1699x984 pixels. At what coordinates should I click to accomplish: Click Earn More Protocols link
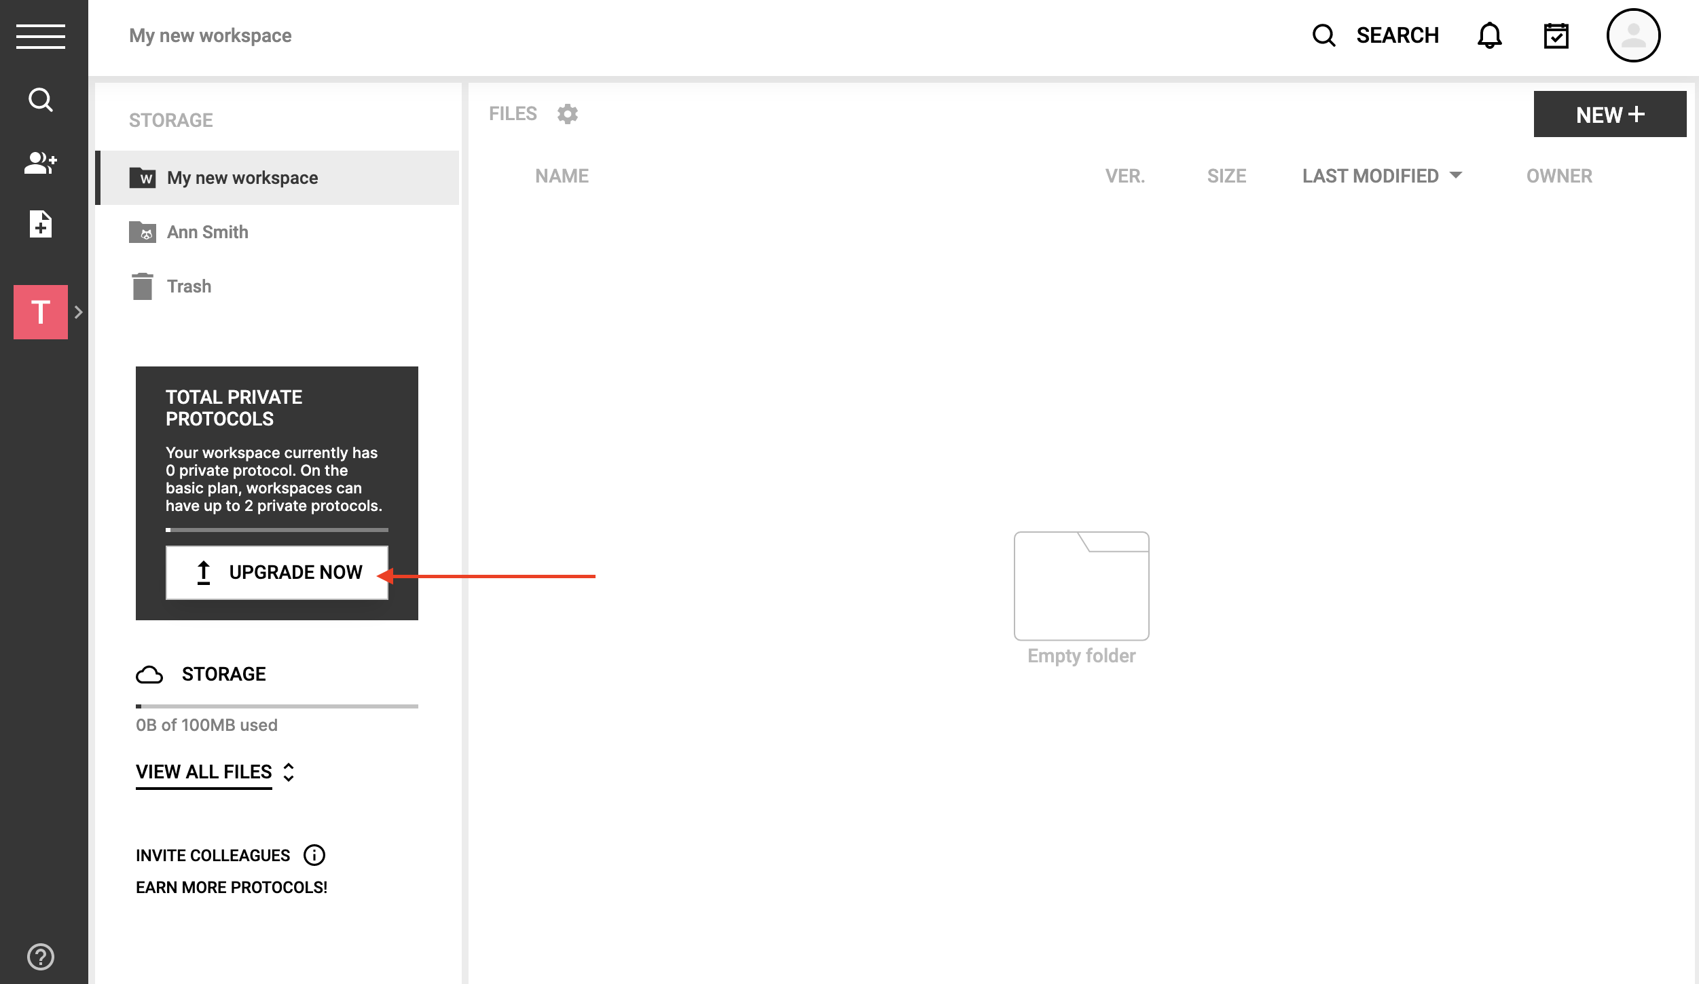point(232,888)
